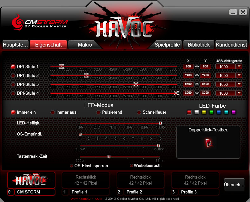Select DPI-Stufe 2 radio button
The width and height of the screenshot is (250, 202).
(x=13, y=75)
